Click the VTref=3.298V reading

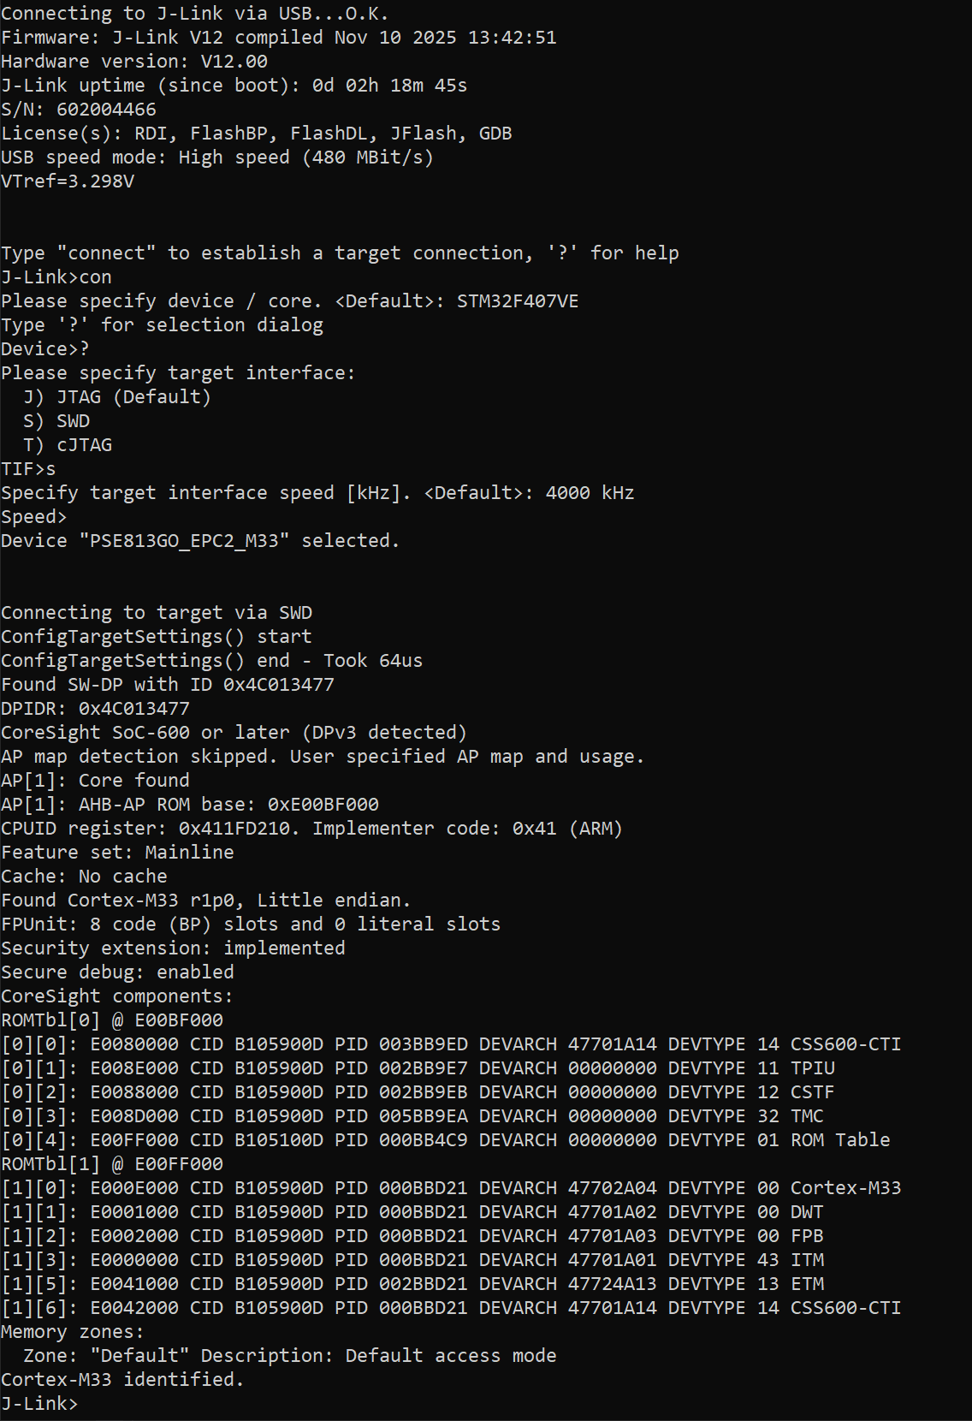tap(68, 181)
